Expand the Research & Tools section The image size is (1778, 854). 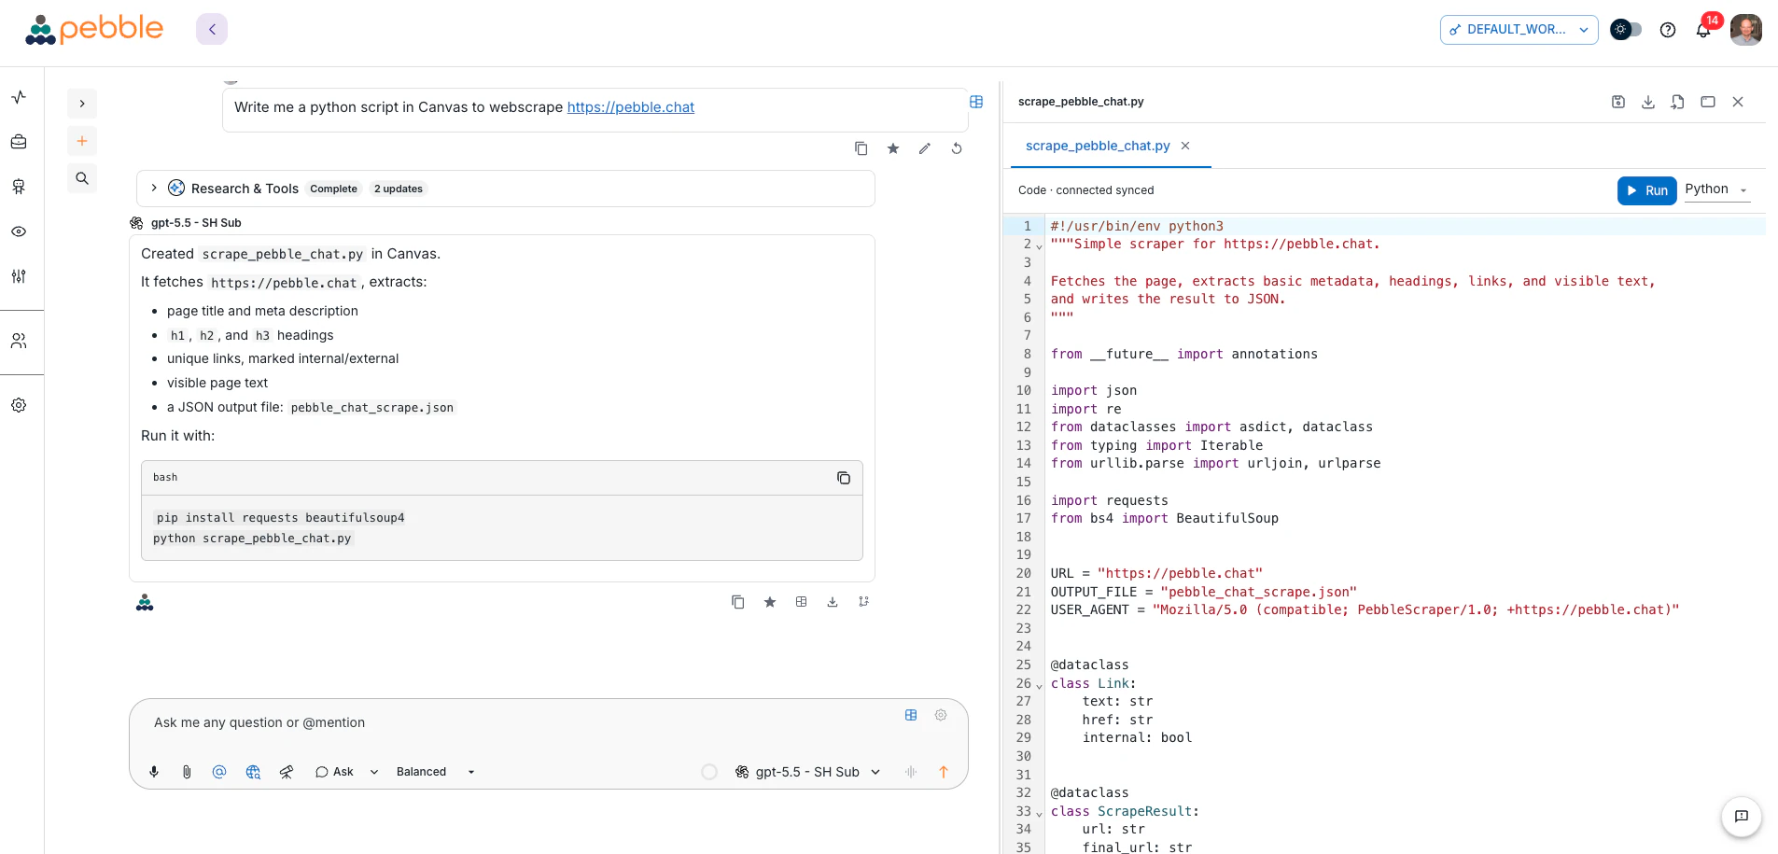[x=154, y=189]
